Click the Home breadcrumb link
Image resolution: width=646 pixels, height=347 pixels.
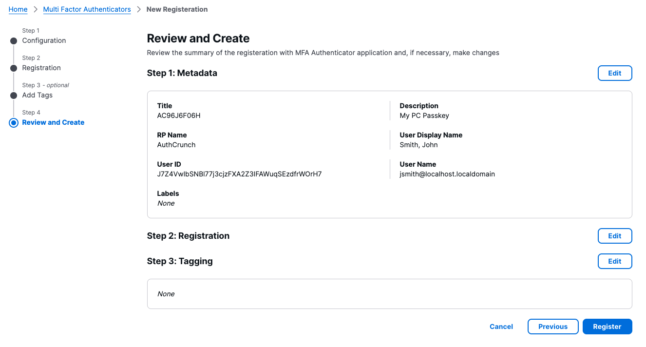18,9
